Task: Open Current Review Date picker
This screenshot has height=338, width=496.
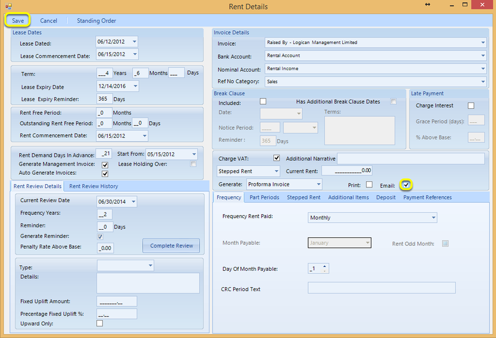Action: coord(133,201)
